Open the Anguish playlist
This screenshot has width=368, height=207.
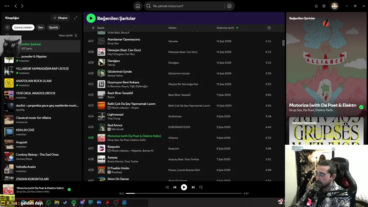pos(41,144)
